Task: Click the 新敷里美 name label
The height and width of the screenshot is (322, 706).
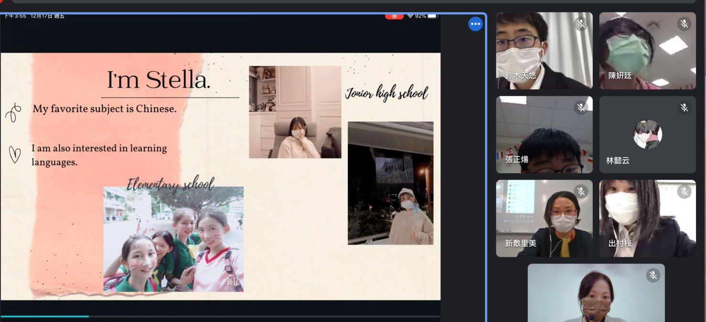Action: [521, 244]
